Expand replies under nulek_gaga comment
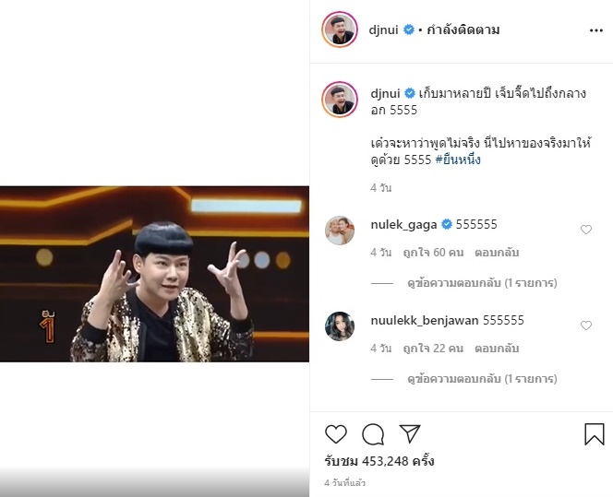The height and width of the screenshot is (497, 613). coord(482,283)
